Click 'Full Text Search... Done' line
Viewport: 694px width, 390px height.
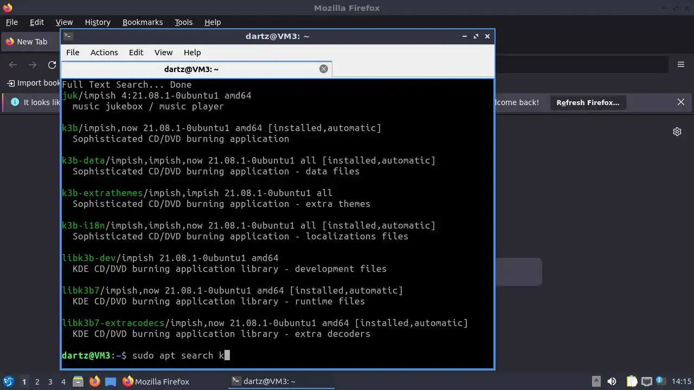point(127,84)
